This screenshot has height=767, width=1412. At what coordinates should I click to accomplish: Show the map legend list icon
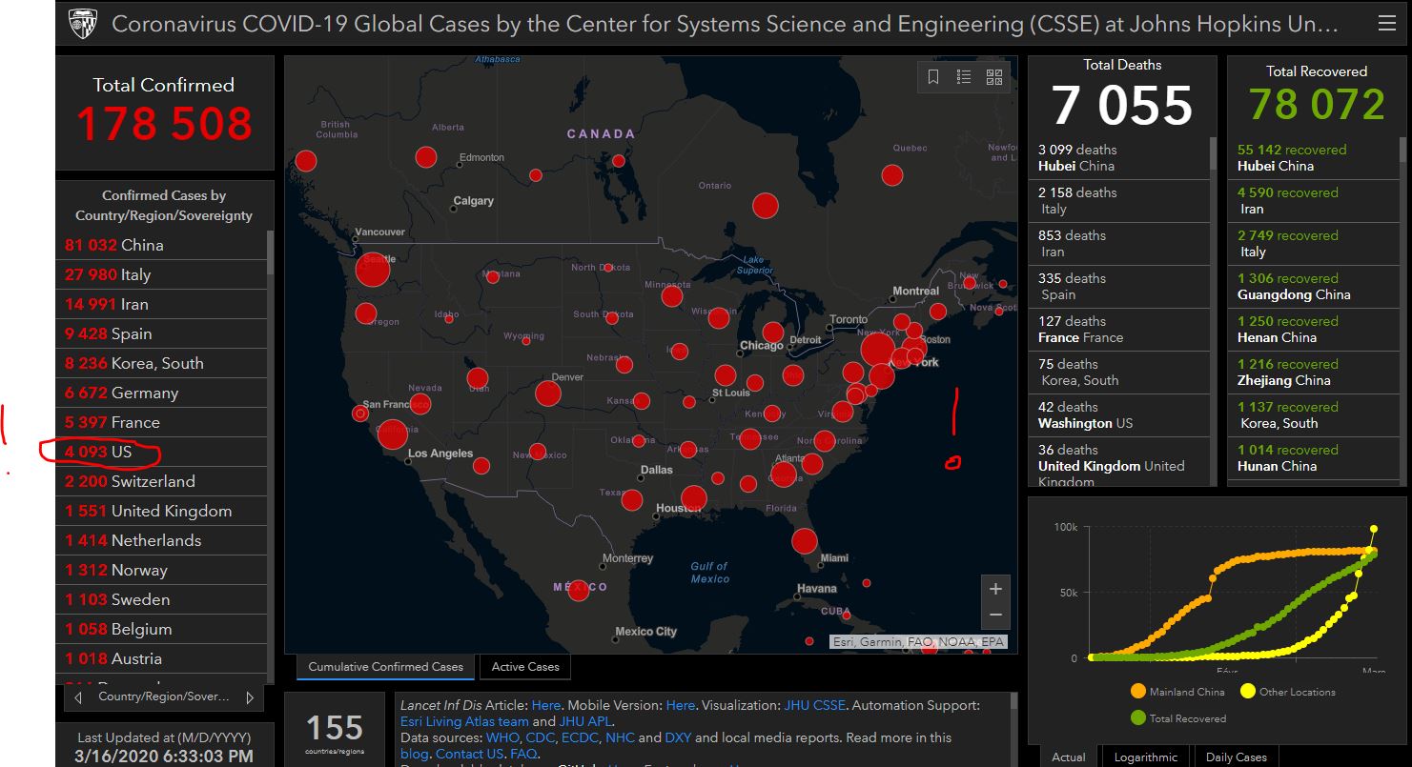(x=964, y=77)
